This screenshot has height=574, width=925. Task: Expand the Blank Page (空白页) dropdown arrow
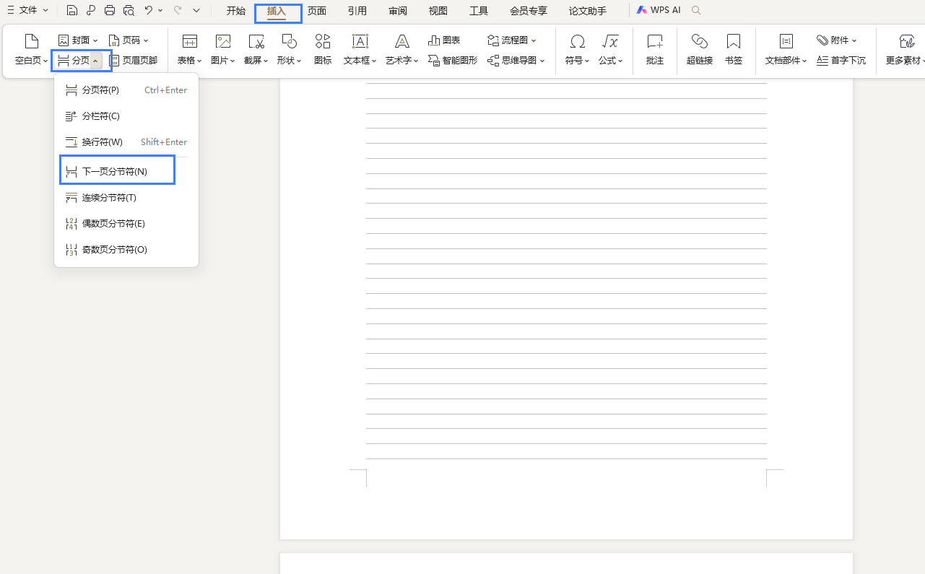pos(45,61)
